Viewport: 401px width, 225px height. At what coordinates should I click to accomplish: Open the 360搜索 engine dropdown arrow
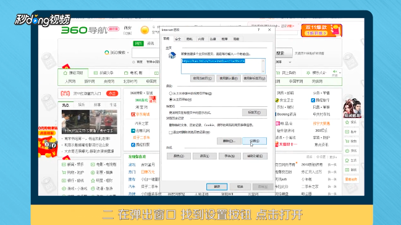tap(128, 53)
